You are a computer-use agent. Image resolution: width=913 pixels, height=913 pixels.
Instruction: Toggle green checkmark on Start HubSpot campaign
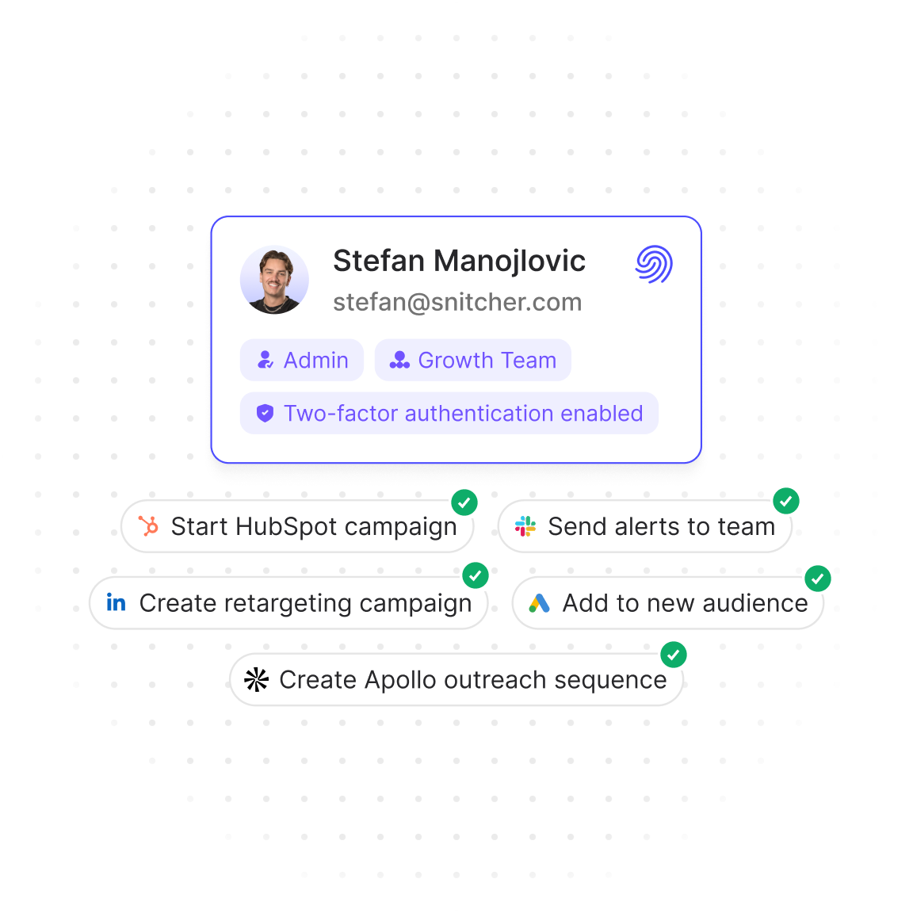464,502
